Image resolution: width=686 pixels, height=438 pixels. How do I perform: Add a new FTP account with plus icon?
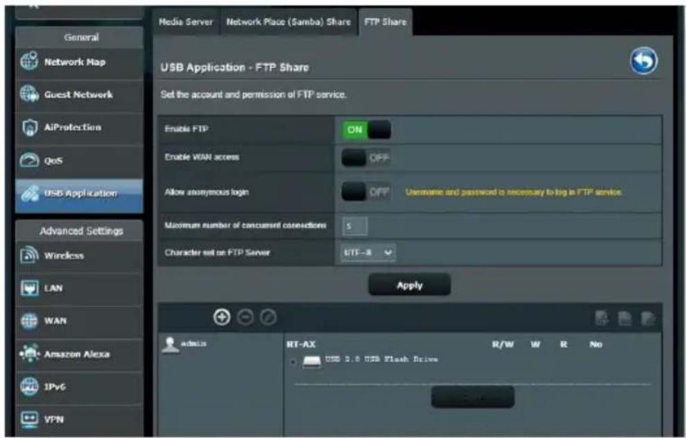(x=222, y=317)
